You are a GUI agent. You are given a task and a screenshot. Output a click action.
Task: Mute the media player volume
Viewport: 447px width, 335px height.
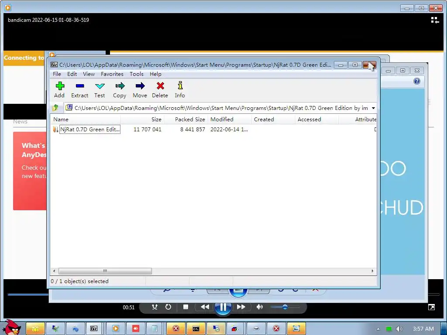pos(259,307)
